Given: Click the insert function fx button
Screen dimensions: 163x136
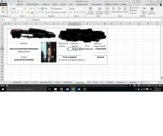Looking at the screenshot, I should pyautogui.click(x=27, y=20).
